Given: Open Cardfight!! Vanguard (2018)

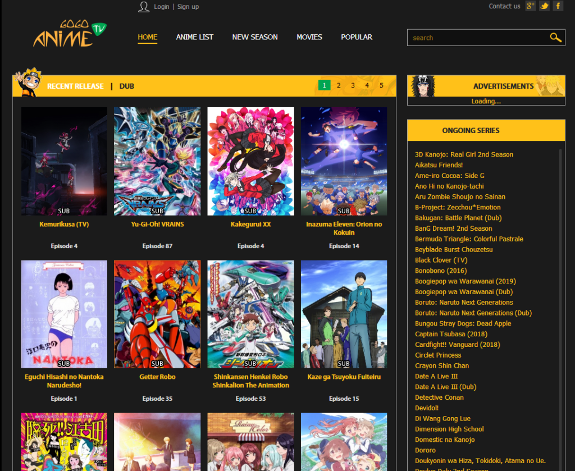Looking at the screenshot, I should click(x=457, y=345).
